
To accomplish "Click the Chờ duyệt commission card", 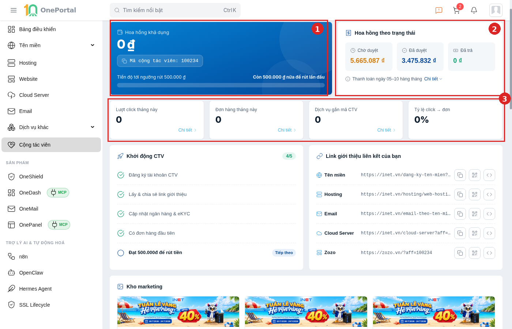I will pyautogui.click(x=369, y=57).
